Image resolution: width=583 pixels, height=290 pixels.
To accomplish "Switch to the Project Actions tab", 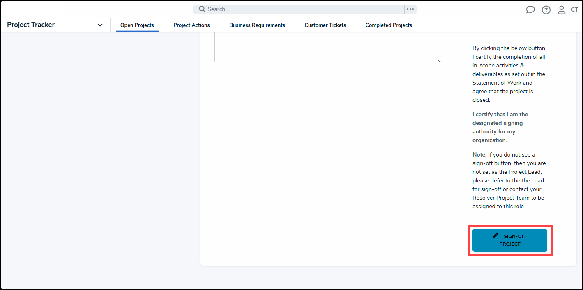I will pos(191,25).
